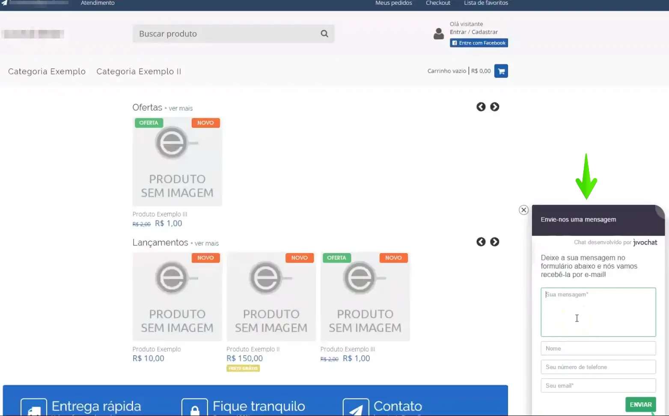Screen dimensions: 669x416
Task: Advance Ofertas carousel with next arrow
Action: pos(494,107)
